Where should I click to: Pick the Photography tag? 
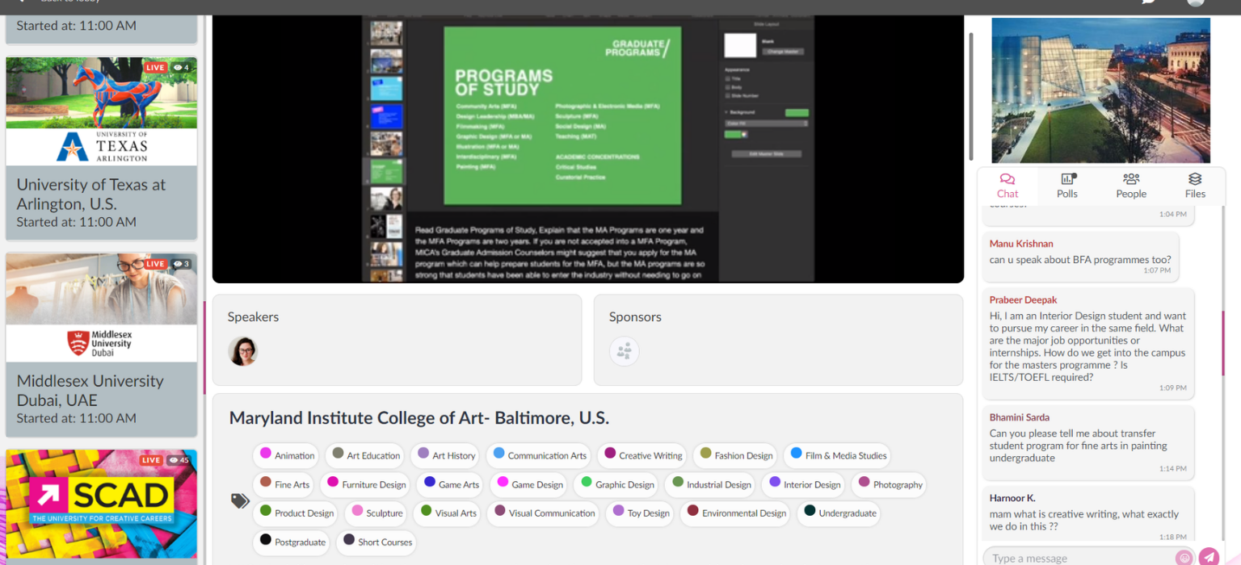[889, 484]
